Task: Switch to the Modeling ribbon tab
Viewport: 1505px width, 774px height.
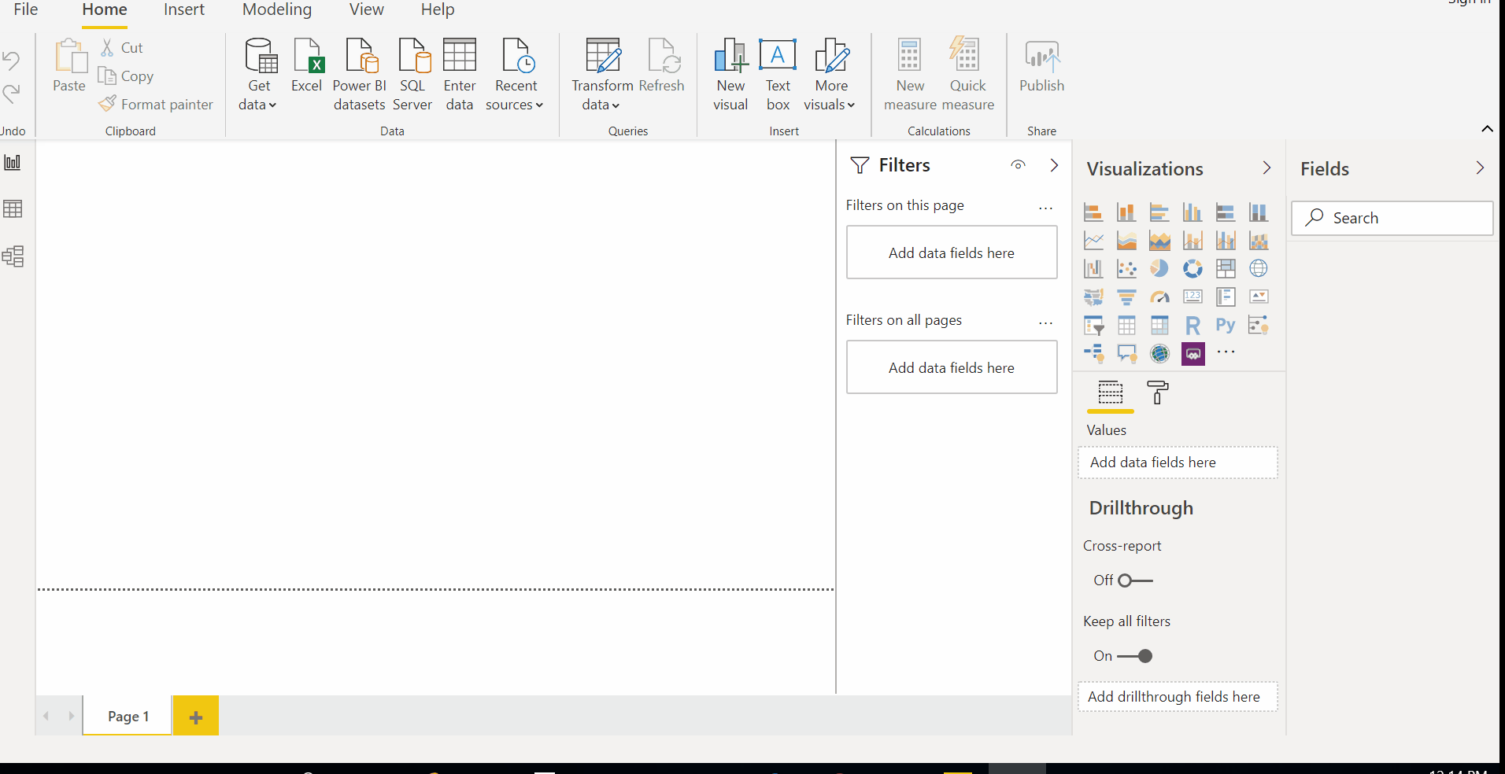Action: [x=276, y=9]
